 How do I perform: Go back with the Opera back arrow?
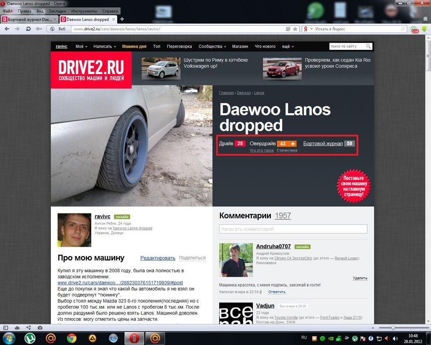[x=7, y=29]
